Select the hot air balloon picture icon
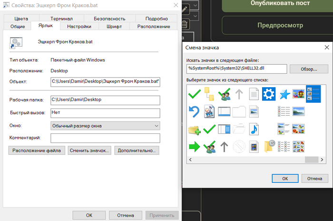Screen dimensions: 333x221 (298, 94)
